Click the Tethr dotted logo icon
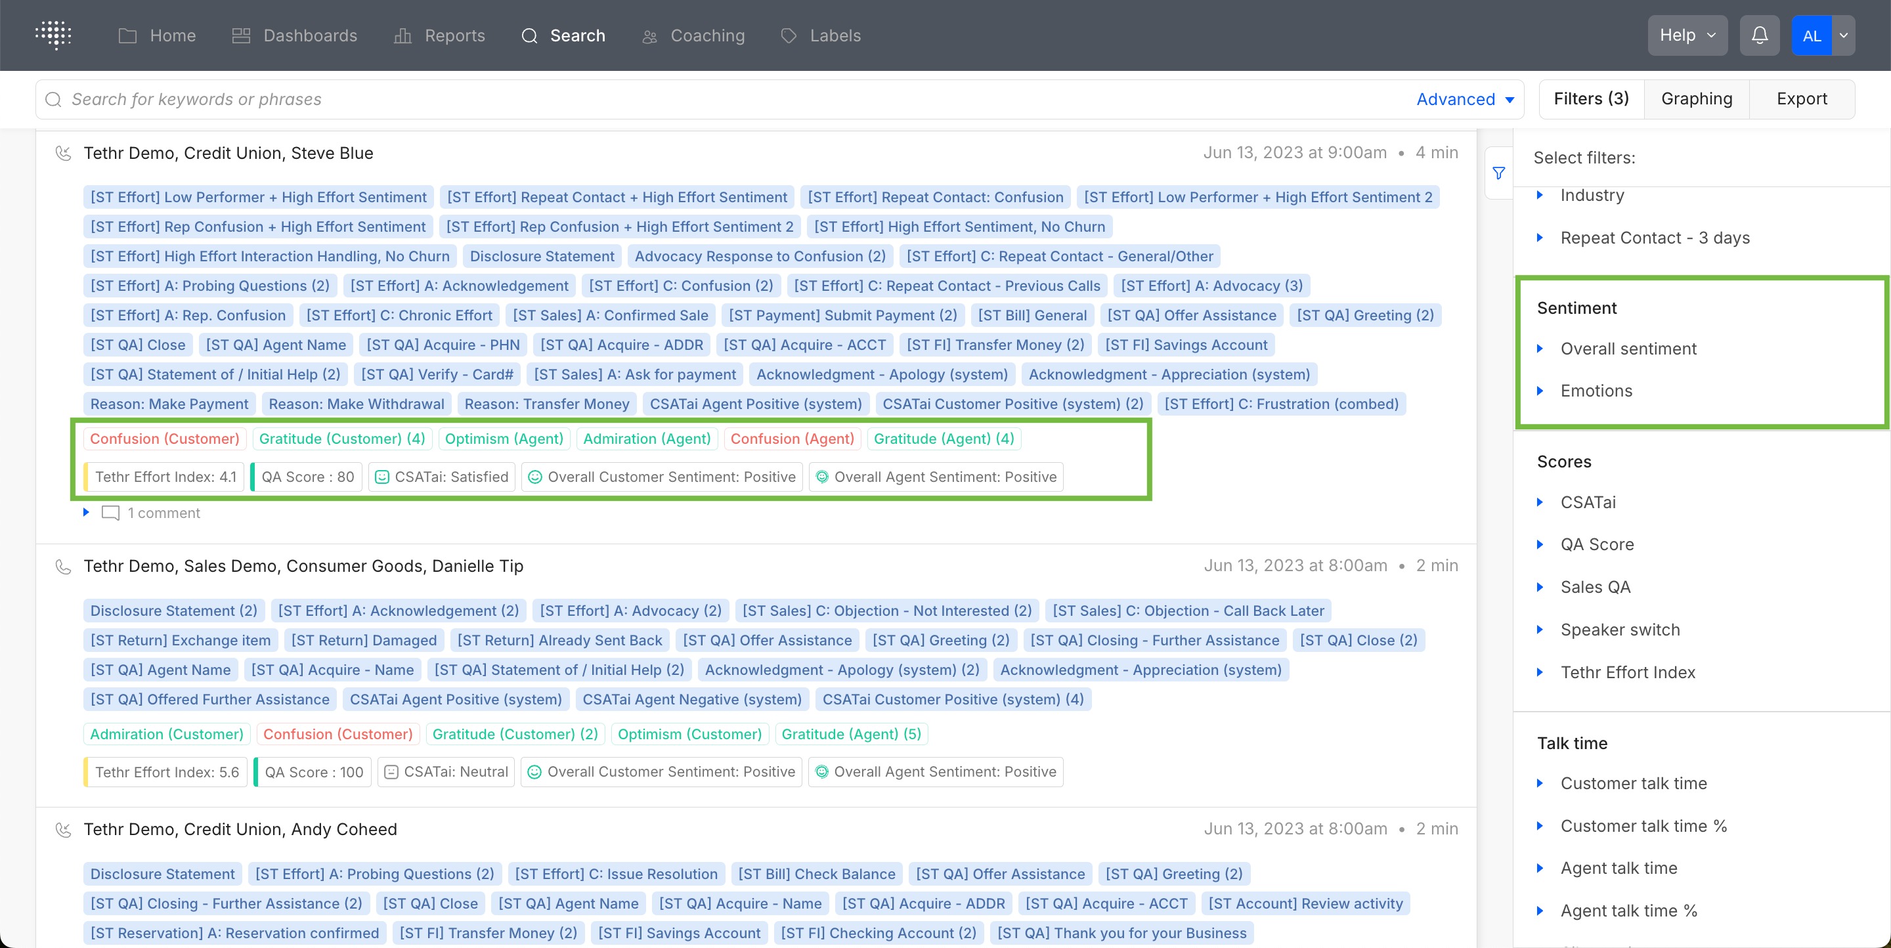The width and height of the screenshot is (1891, 948). click(54, 35)
